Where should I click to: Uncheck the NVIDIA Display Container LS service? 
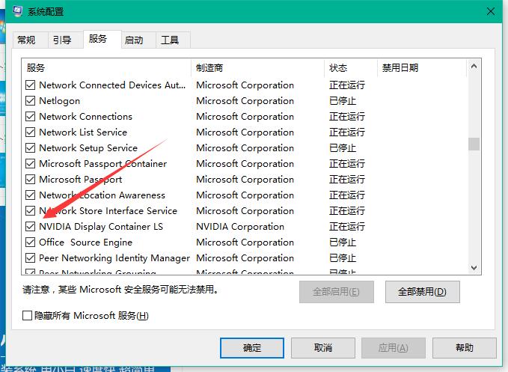[x=31, y=227]
